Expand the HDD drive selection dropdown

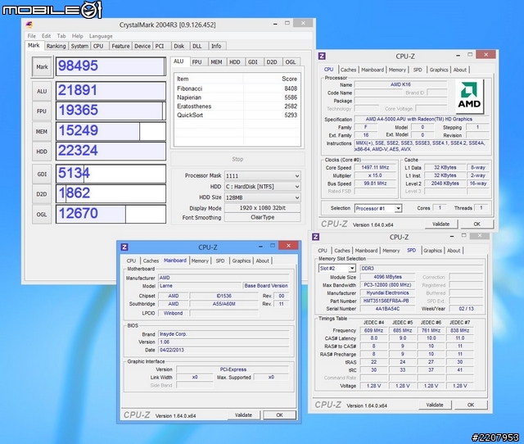coord(262,187)
